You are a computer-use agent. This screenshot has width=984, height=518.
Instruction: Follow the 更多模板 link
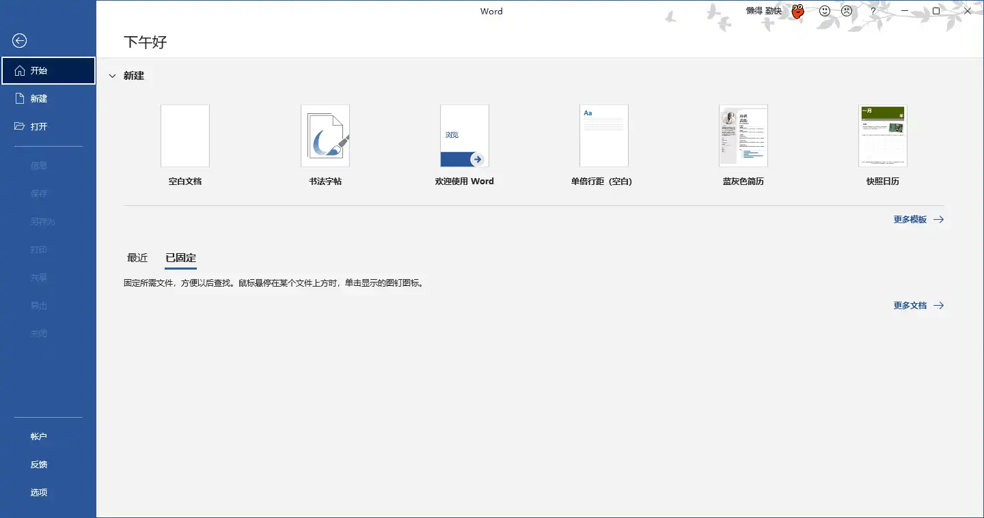pyautogui.click(x=918, y=220)
